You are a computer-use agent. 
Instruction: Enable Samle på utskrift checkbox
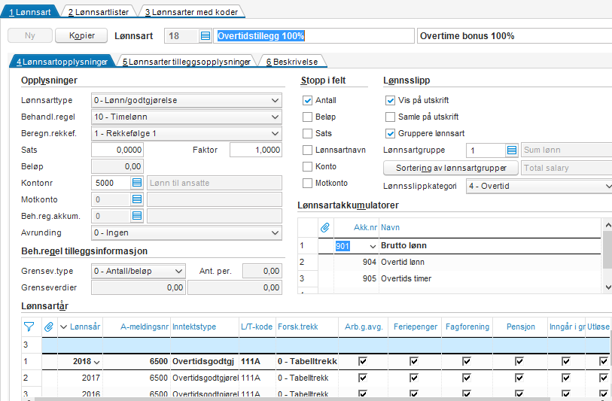390,117
